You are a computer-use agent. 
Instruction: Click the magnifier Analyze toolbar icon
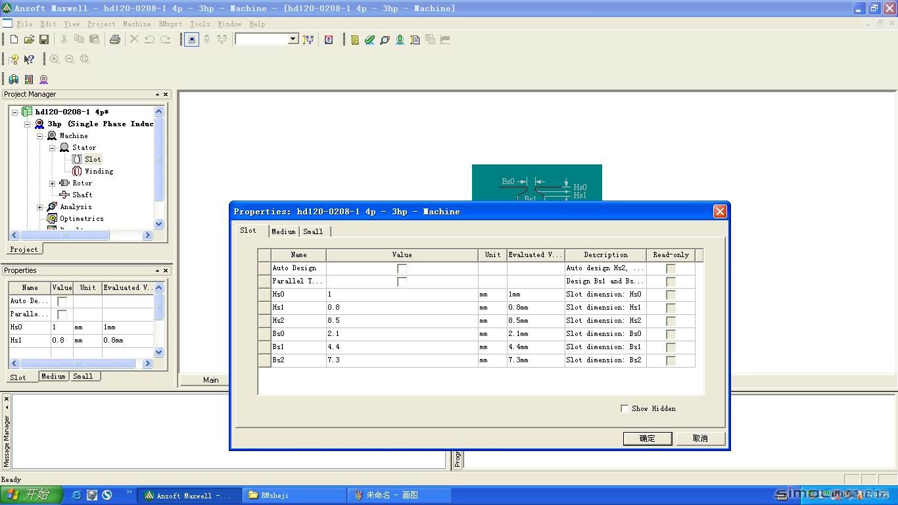(x=385, y=39)
